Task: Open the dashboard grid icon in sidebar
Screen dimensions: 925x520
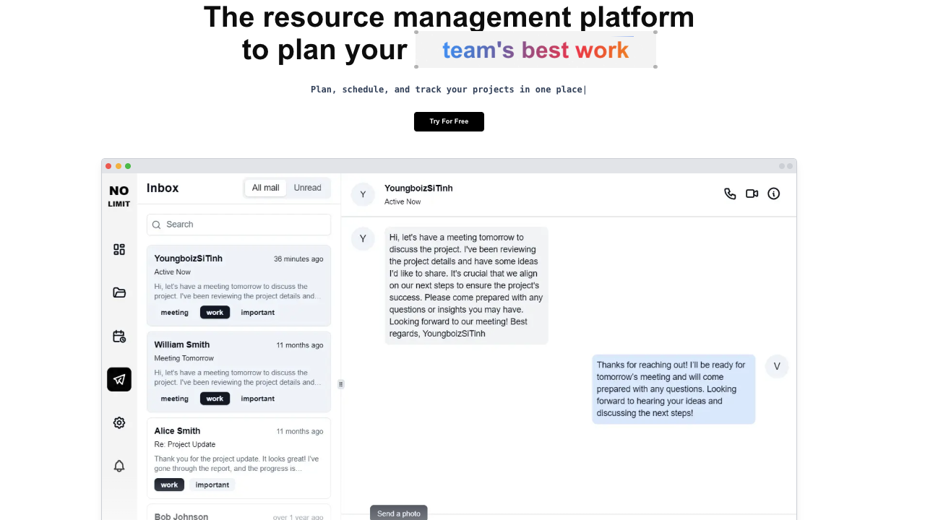Action: (119, 249)
